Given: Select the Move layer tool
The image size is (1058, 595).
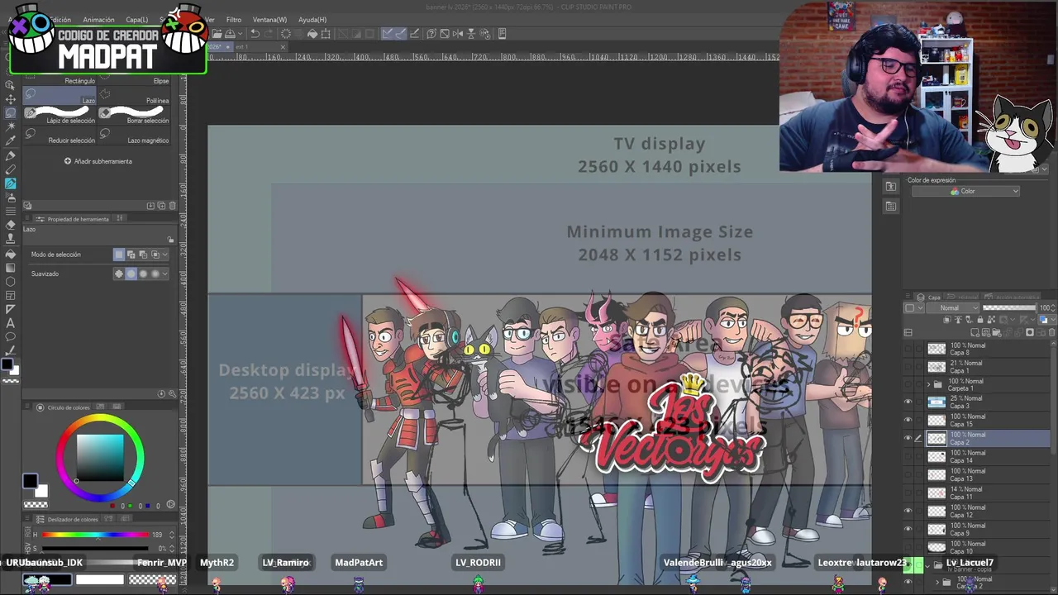Looking at the screenshot, I should click(x=11, y=98).
